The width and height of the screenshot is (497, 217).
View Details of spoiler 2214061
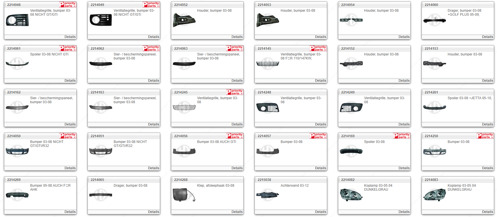[x=70, y=81]
